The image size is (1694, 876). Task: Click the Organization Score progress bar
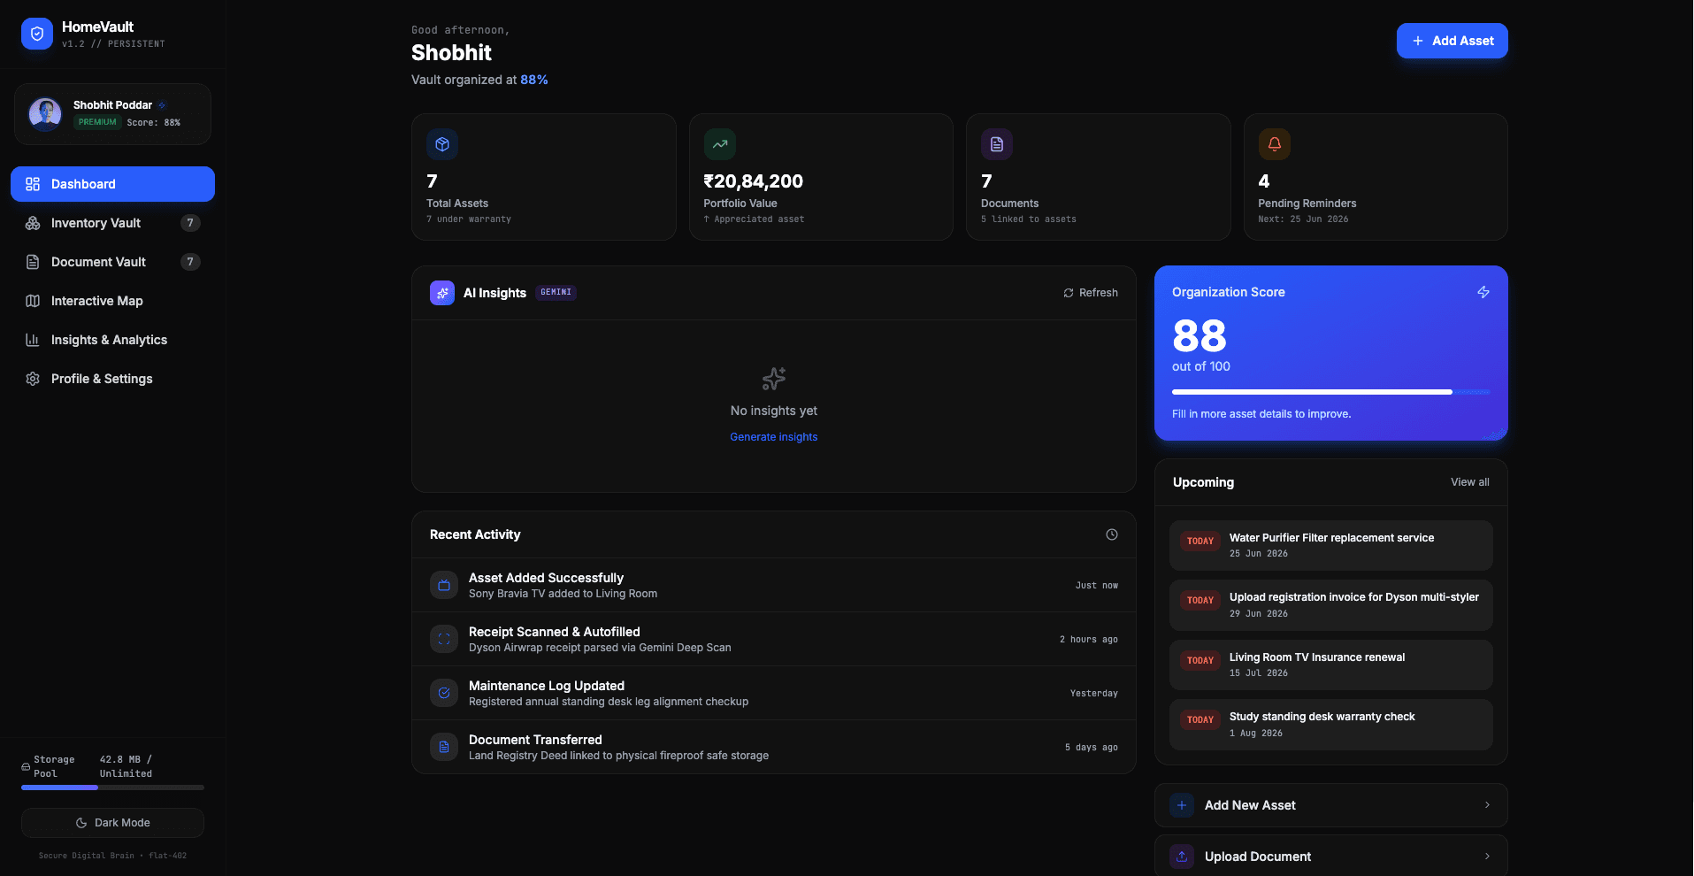click(1331, 392)
